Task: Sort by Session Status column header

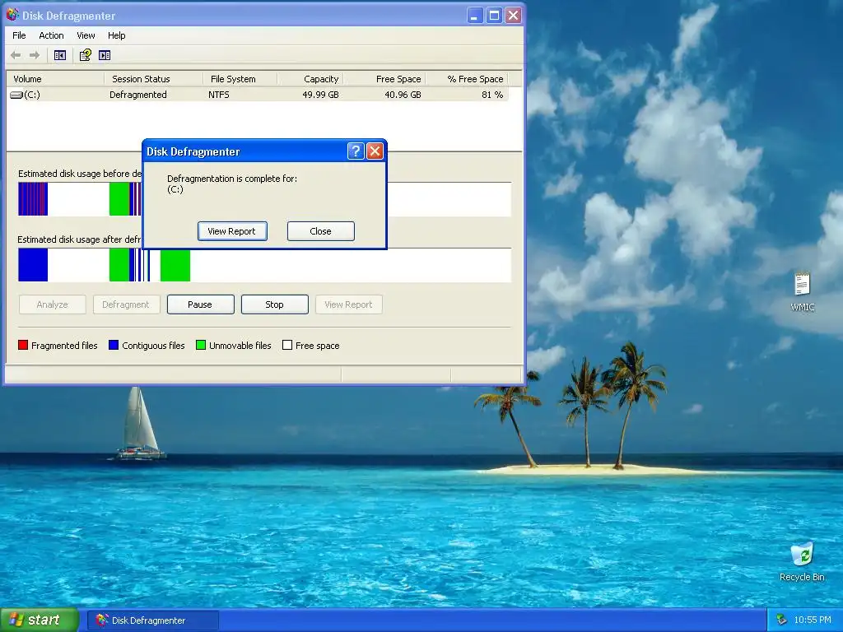Action: [x=154, y=79]
